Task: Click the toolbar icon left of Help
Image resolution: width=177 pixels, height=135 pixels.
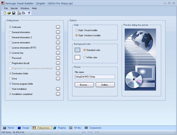Action: coord(24,13)
